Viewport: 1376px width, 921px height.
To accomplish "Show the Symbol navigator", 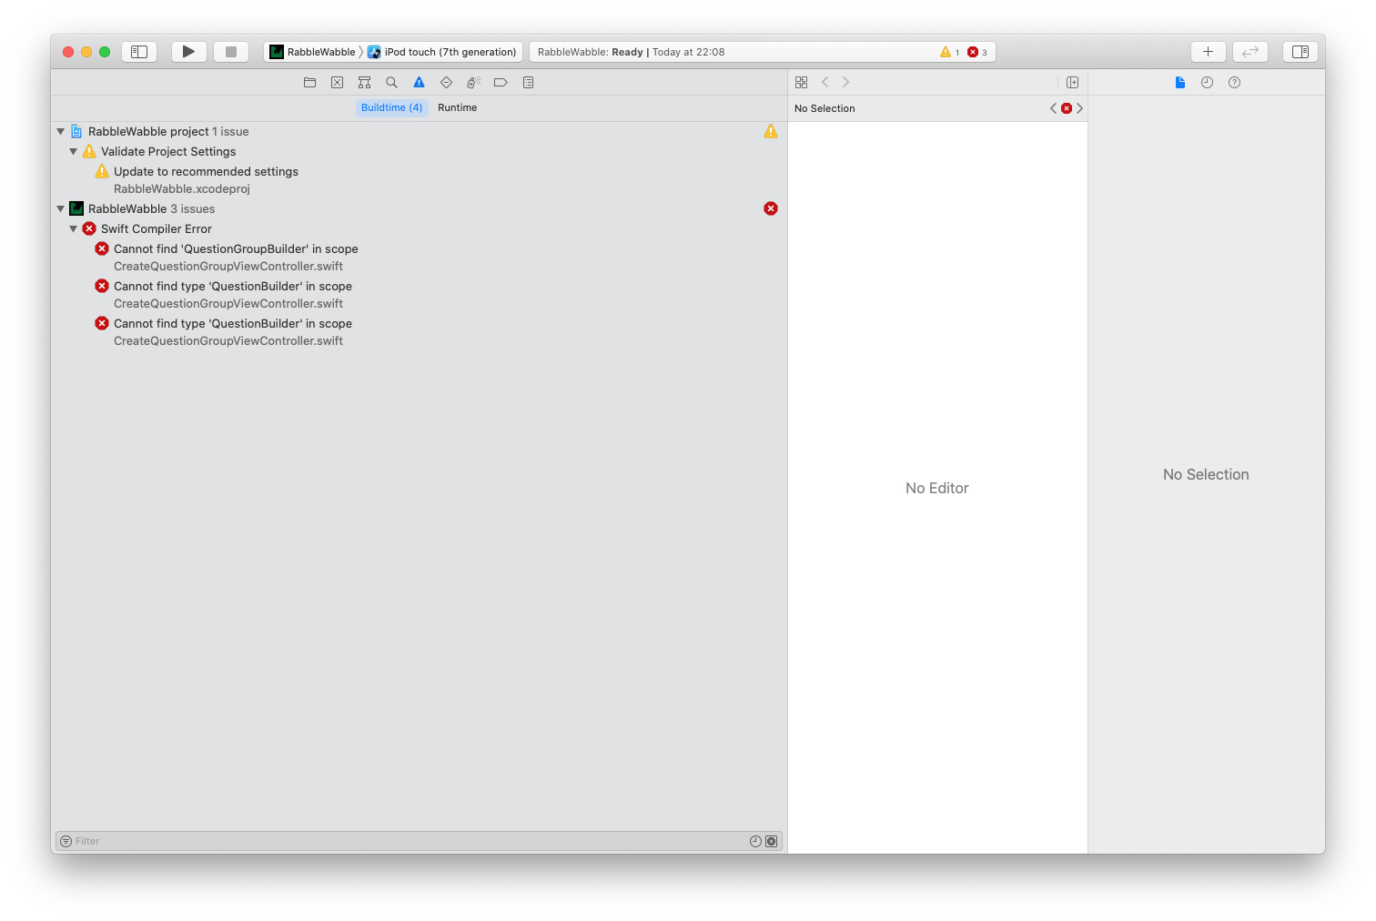I will click(364, 82).
